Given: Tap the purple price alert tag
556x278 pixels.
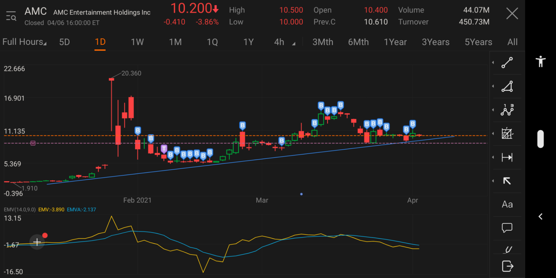Looking at the screenshot, I should click(33, 143).
